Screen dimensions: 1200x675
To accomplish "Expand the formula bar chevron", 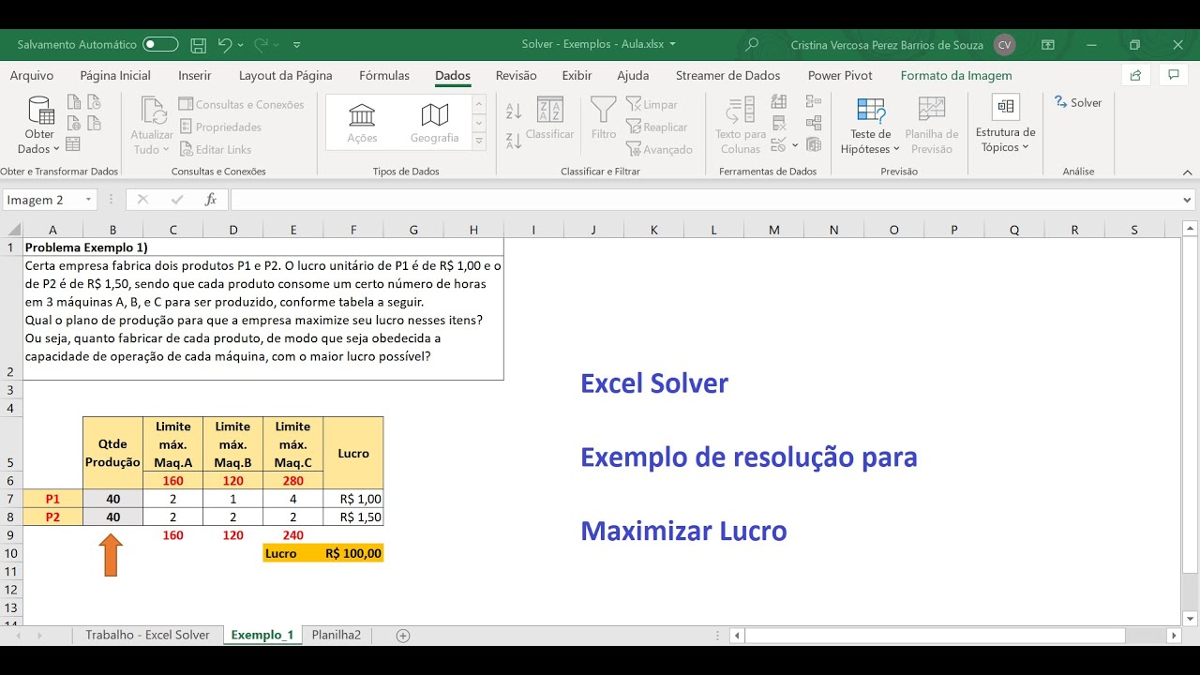I will click(x=1188, y=200).
